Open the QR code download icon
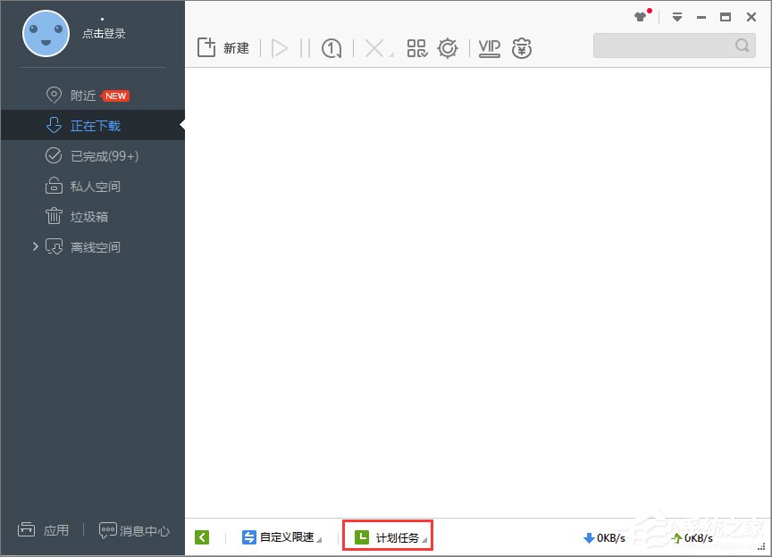 416,48
